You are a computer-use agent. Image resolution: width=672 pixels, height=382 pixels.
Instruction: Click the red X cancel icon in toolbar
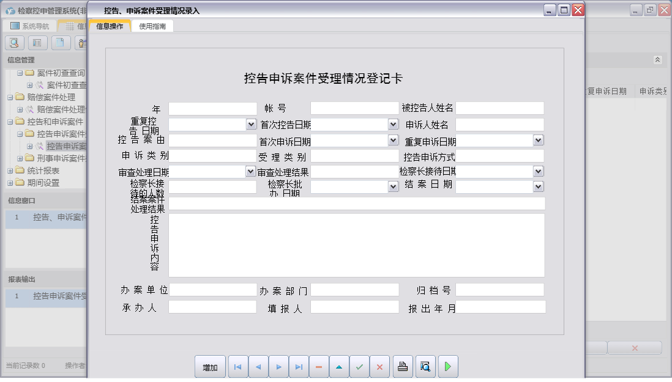click(x=379, y=367)
